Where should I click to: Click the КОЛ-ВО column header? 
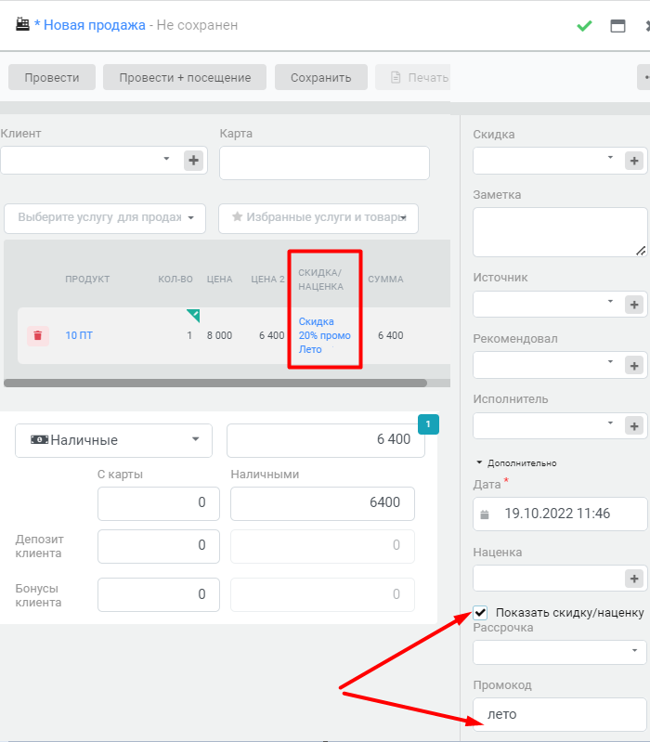point(175,280)
